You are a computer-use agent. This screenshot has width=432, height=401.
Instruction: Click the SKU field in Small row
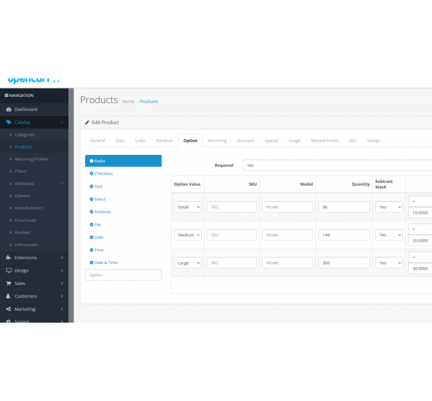231,207
